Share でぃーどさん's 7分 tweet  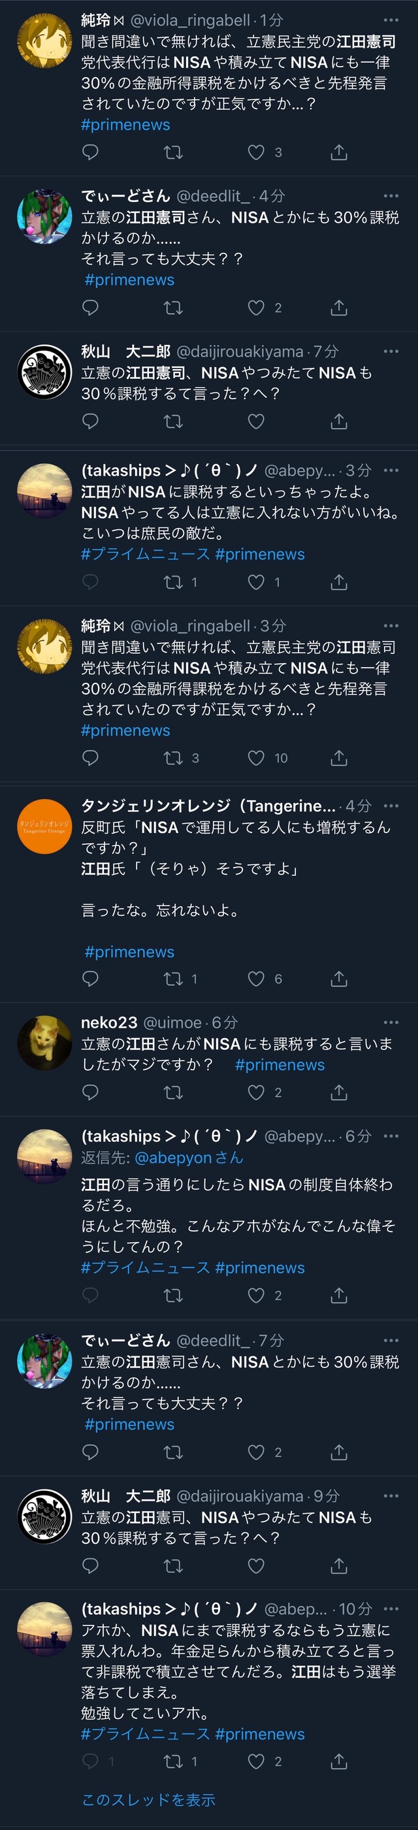click(x=339, y=1452)
